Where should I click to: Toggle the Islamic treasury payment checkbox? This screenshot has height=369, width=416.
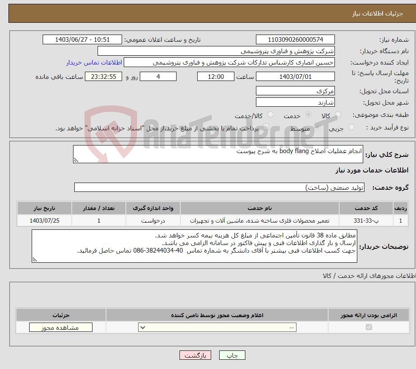pos(266,127)
